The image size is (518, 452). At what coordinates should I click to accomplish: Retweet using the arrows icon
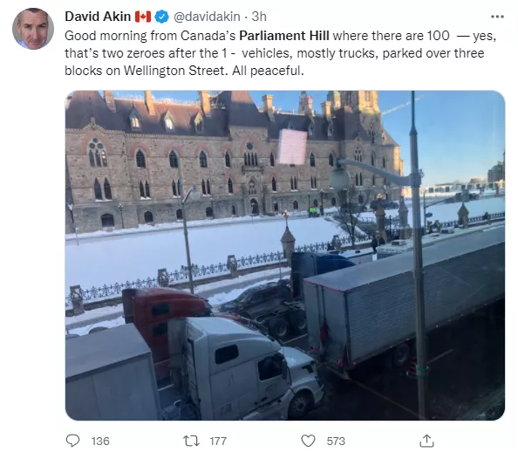click(x=191, y=441)
